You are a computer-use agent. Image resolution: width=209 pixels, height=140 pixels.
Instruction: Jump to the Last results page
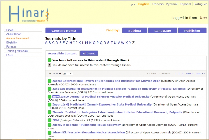(200, 74)
